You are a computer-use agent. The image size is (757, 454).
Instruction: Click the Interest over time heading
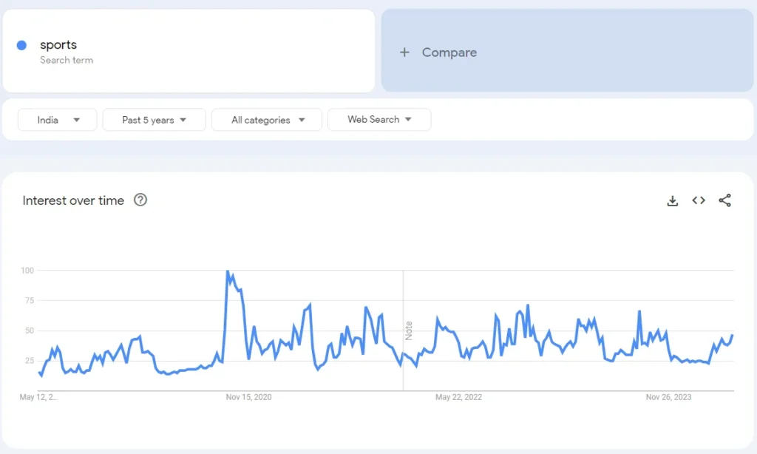(73, 200)
